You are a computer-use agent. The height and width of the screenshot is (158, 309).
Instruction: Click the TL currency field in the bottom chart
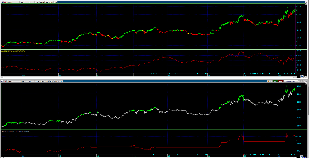click(x=30, y=81)
